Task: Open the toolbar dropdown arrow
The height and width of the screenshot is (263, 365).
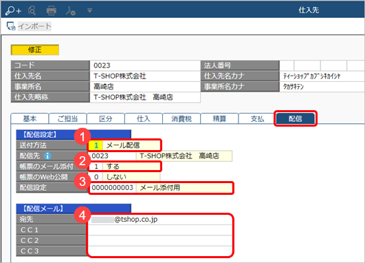Action: coord(89,10)
